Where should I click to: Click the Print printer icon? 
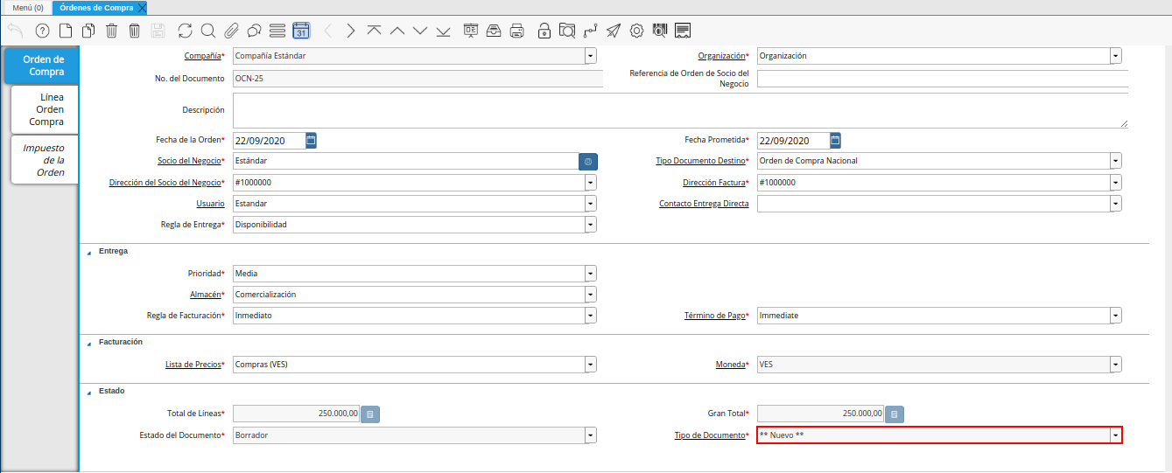coord(517,31)
